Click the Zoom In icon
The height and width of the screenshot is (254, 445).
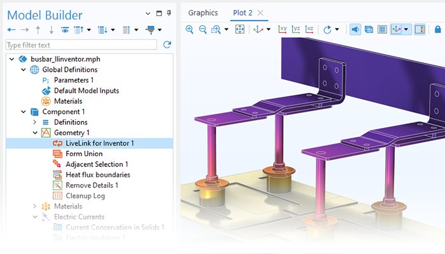point(189,29)
